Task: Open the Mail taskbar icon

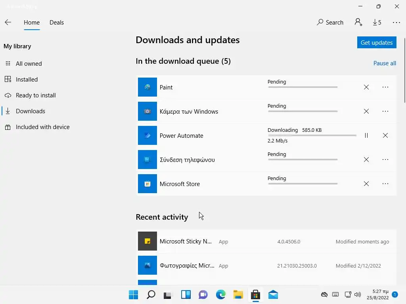Action: coord(273,294)
